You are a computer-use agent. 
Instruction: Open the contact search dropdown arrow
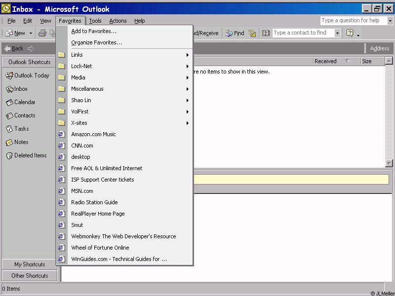point(338,33)
